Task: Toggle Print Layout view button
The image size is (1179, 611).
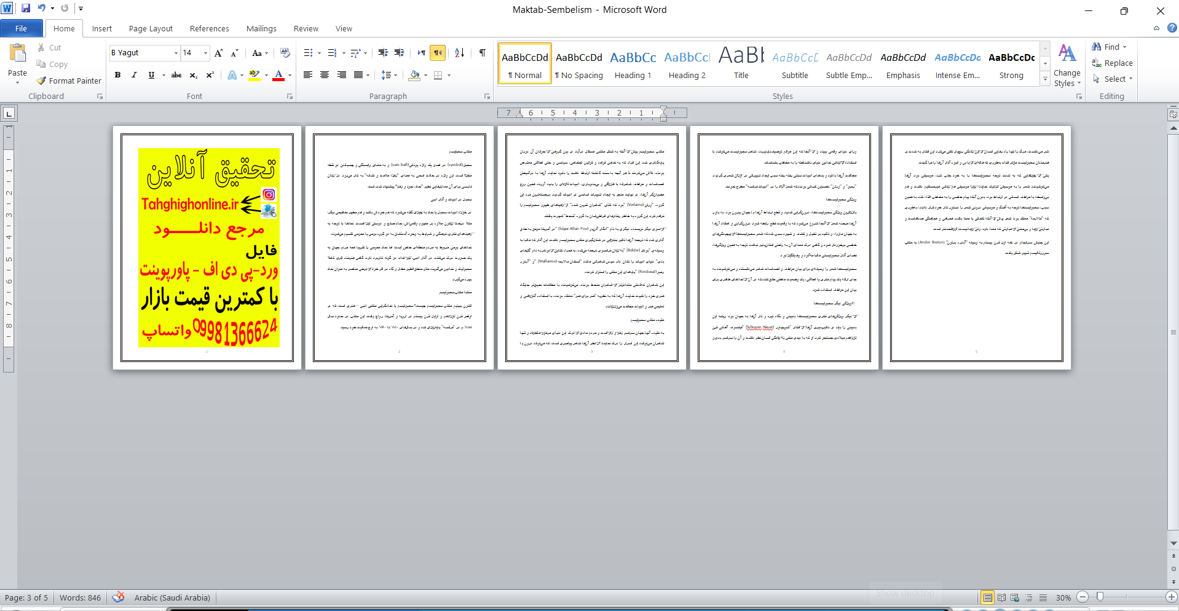Action: click(x=987, y=597)
